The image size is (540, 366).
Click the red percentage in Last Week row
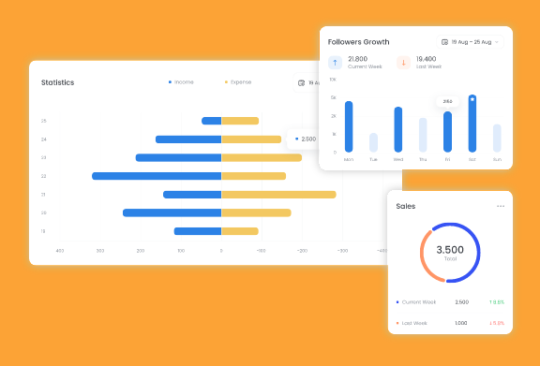click(x=497, y=323)
